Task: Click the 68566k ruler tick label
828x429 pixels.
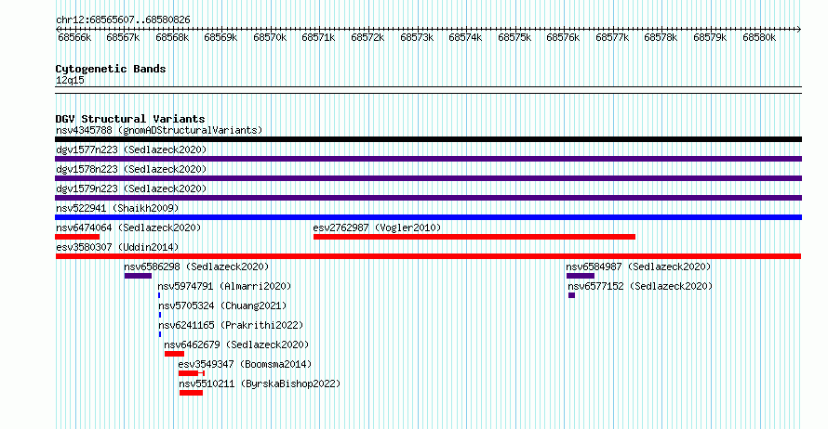Action: pos(74,38)
